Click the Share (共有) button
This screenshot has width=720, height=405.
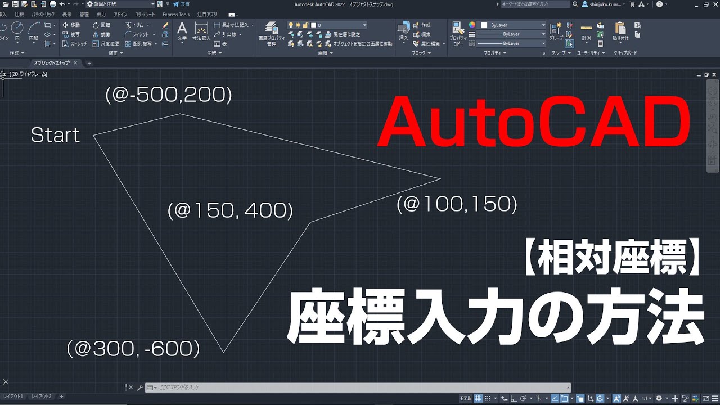(181, 4)
